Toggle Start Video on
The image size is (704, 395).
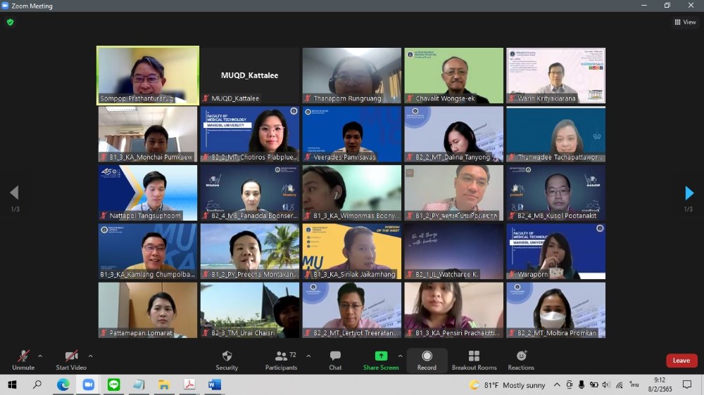[71, 360]
